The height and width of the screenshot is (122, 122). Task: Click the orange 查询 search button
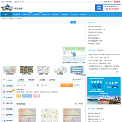pos(67,85)
